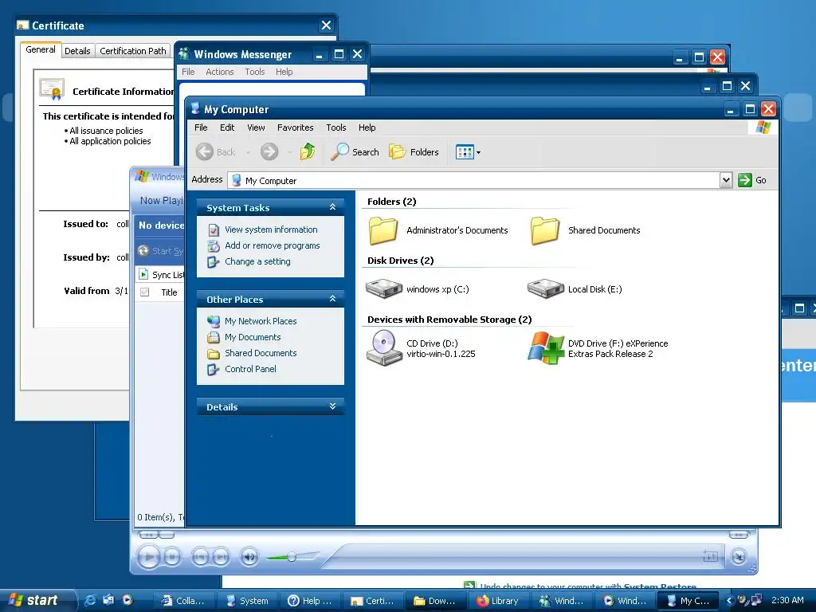Viewport: 816px width, 612px height.
Task: Open the View menu in My Computer
Action: (256, 127)
